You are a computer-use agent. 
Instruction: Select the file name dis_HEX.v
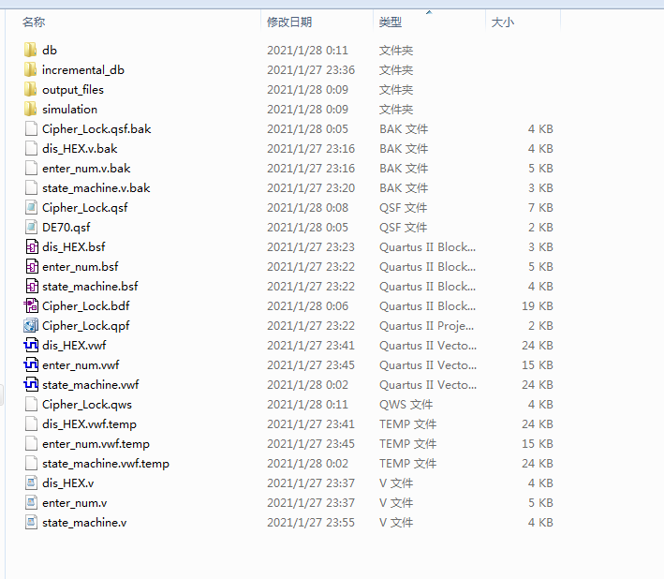[68, 483]
